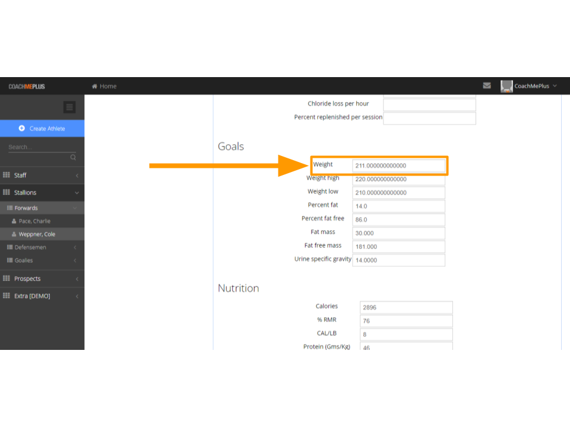
Task: Open the Prospects group
Action: 42,279
